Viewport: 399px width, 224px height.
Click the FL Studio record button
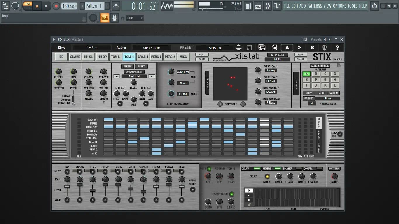(x=56, y=6)
